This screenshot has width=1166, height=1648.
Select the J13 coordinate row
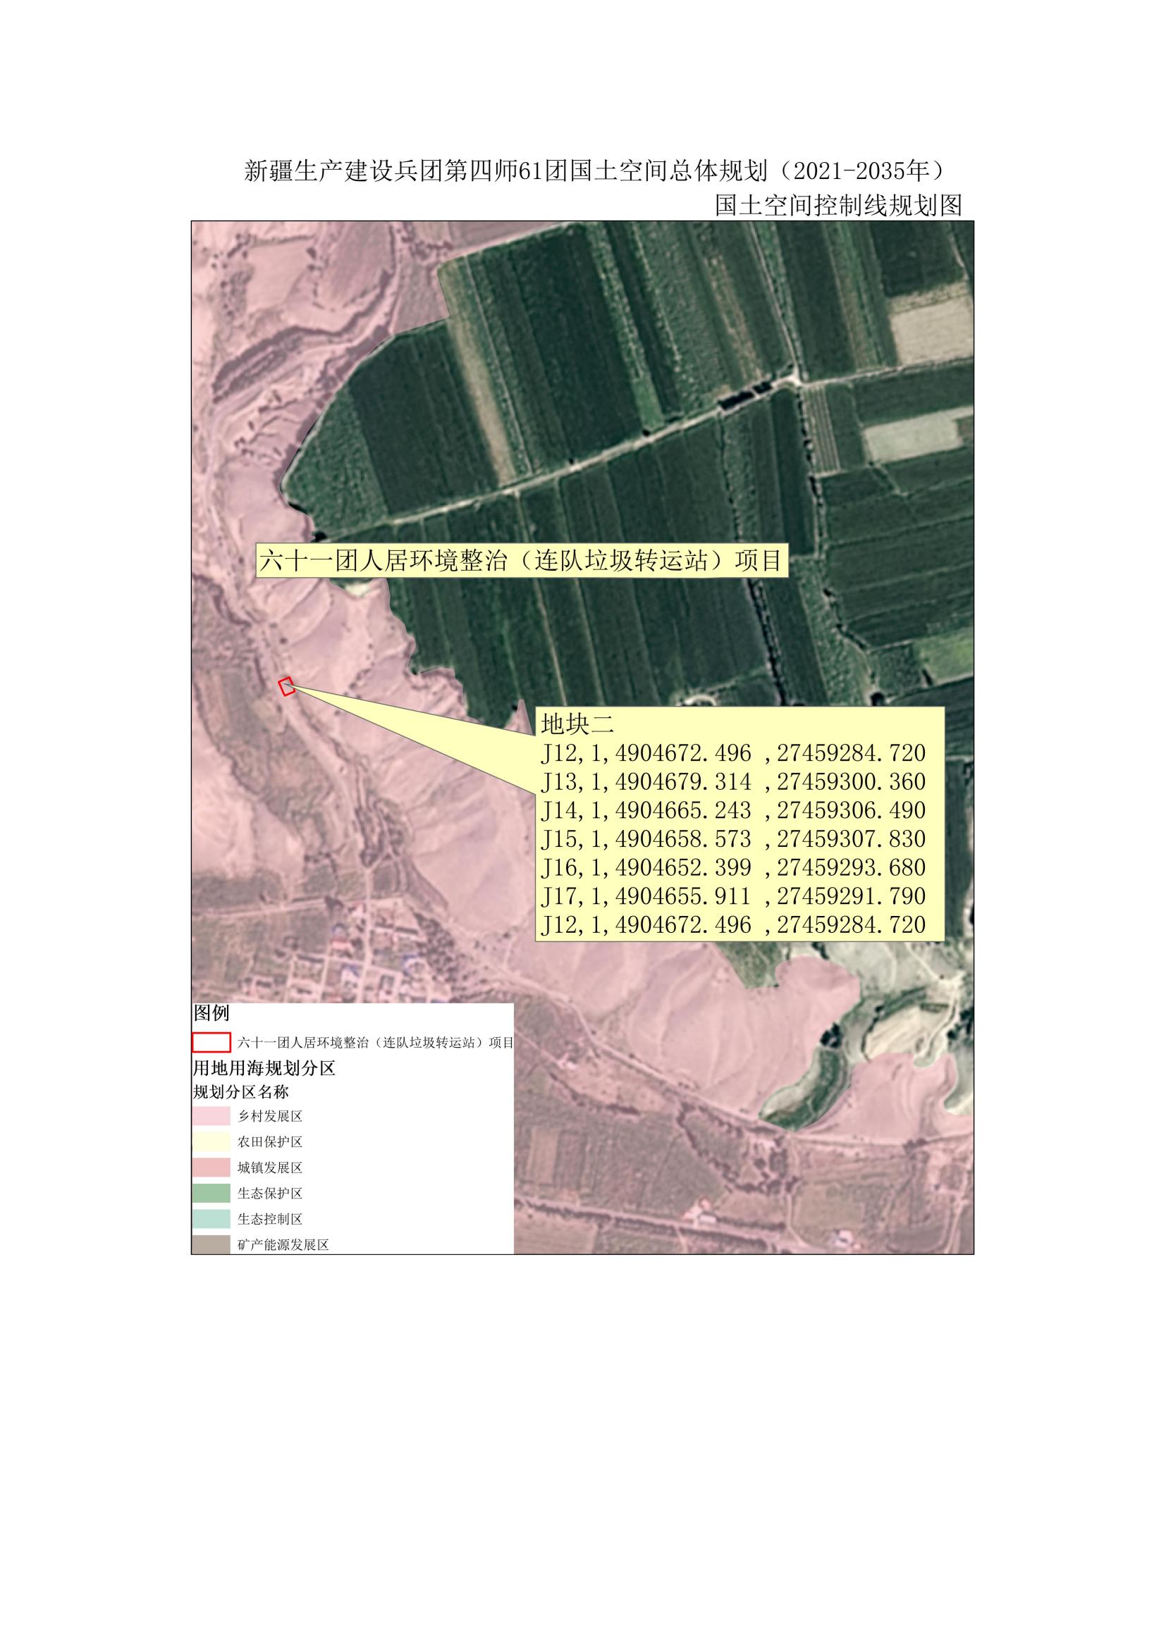(x=733, y=781)
